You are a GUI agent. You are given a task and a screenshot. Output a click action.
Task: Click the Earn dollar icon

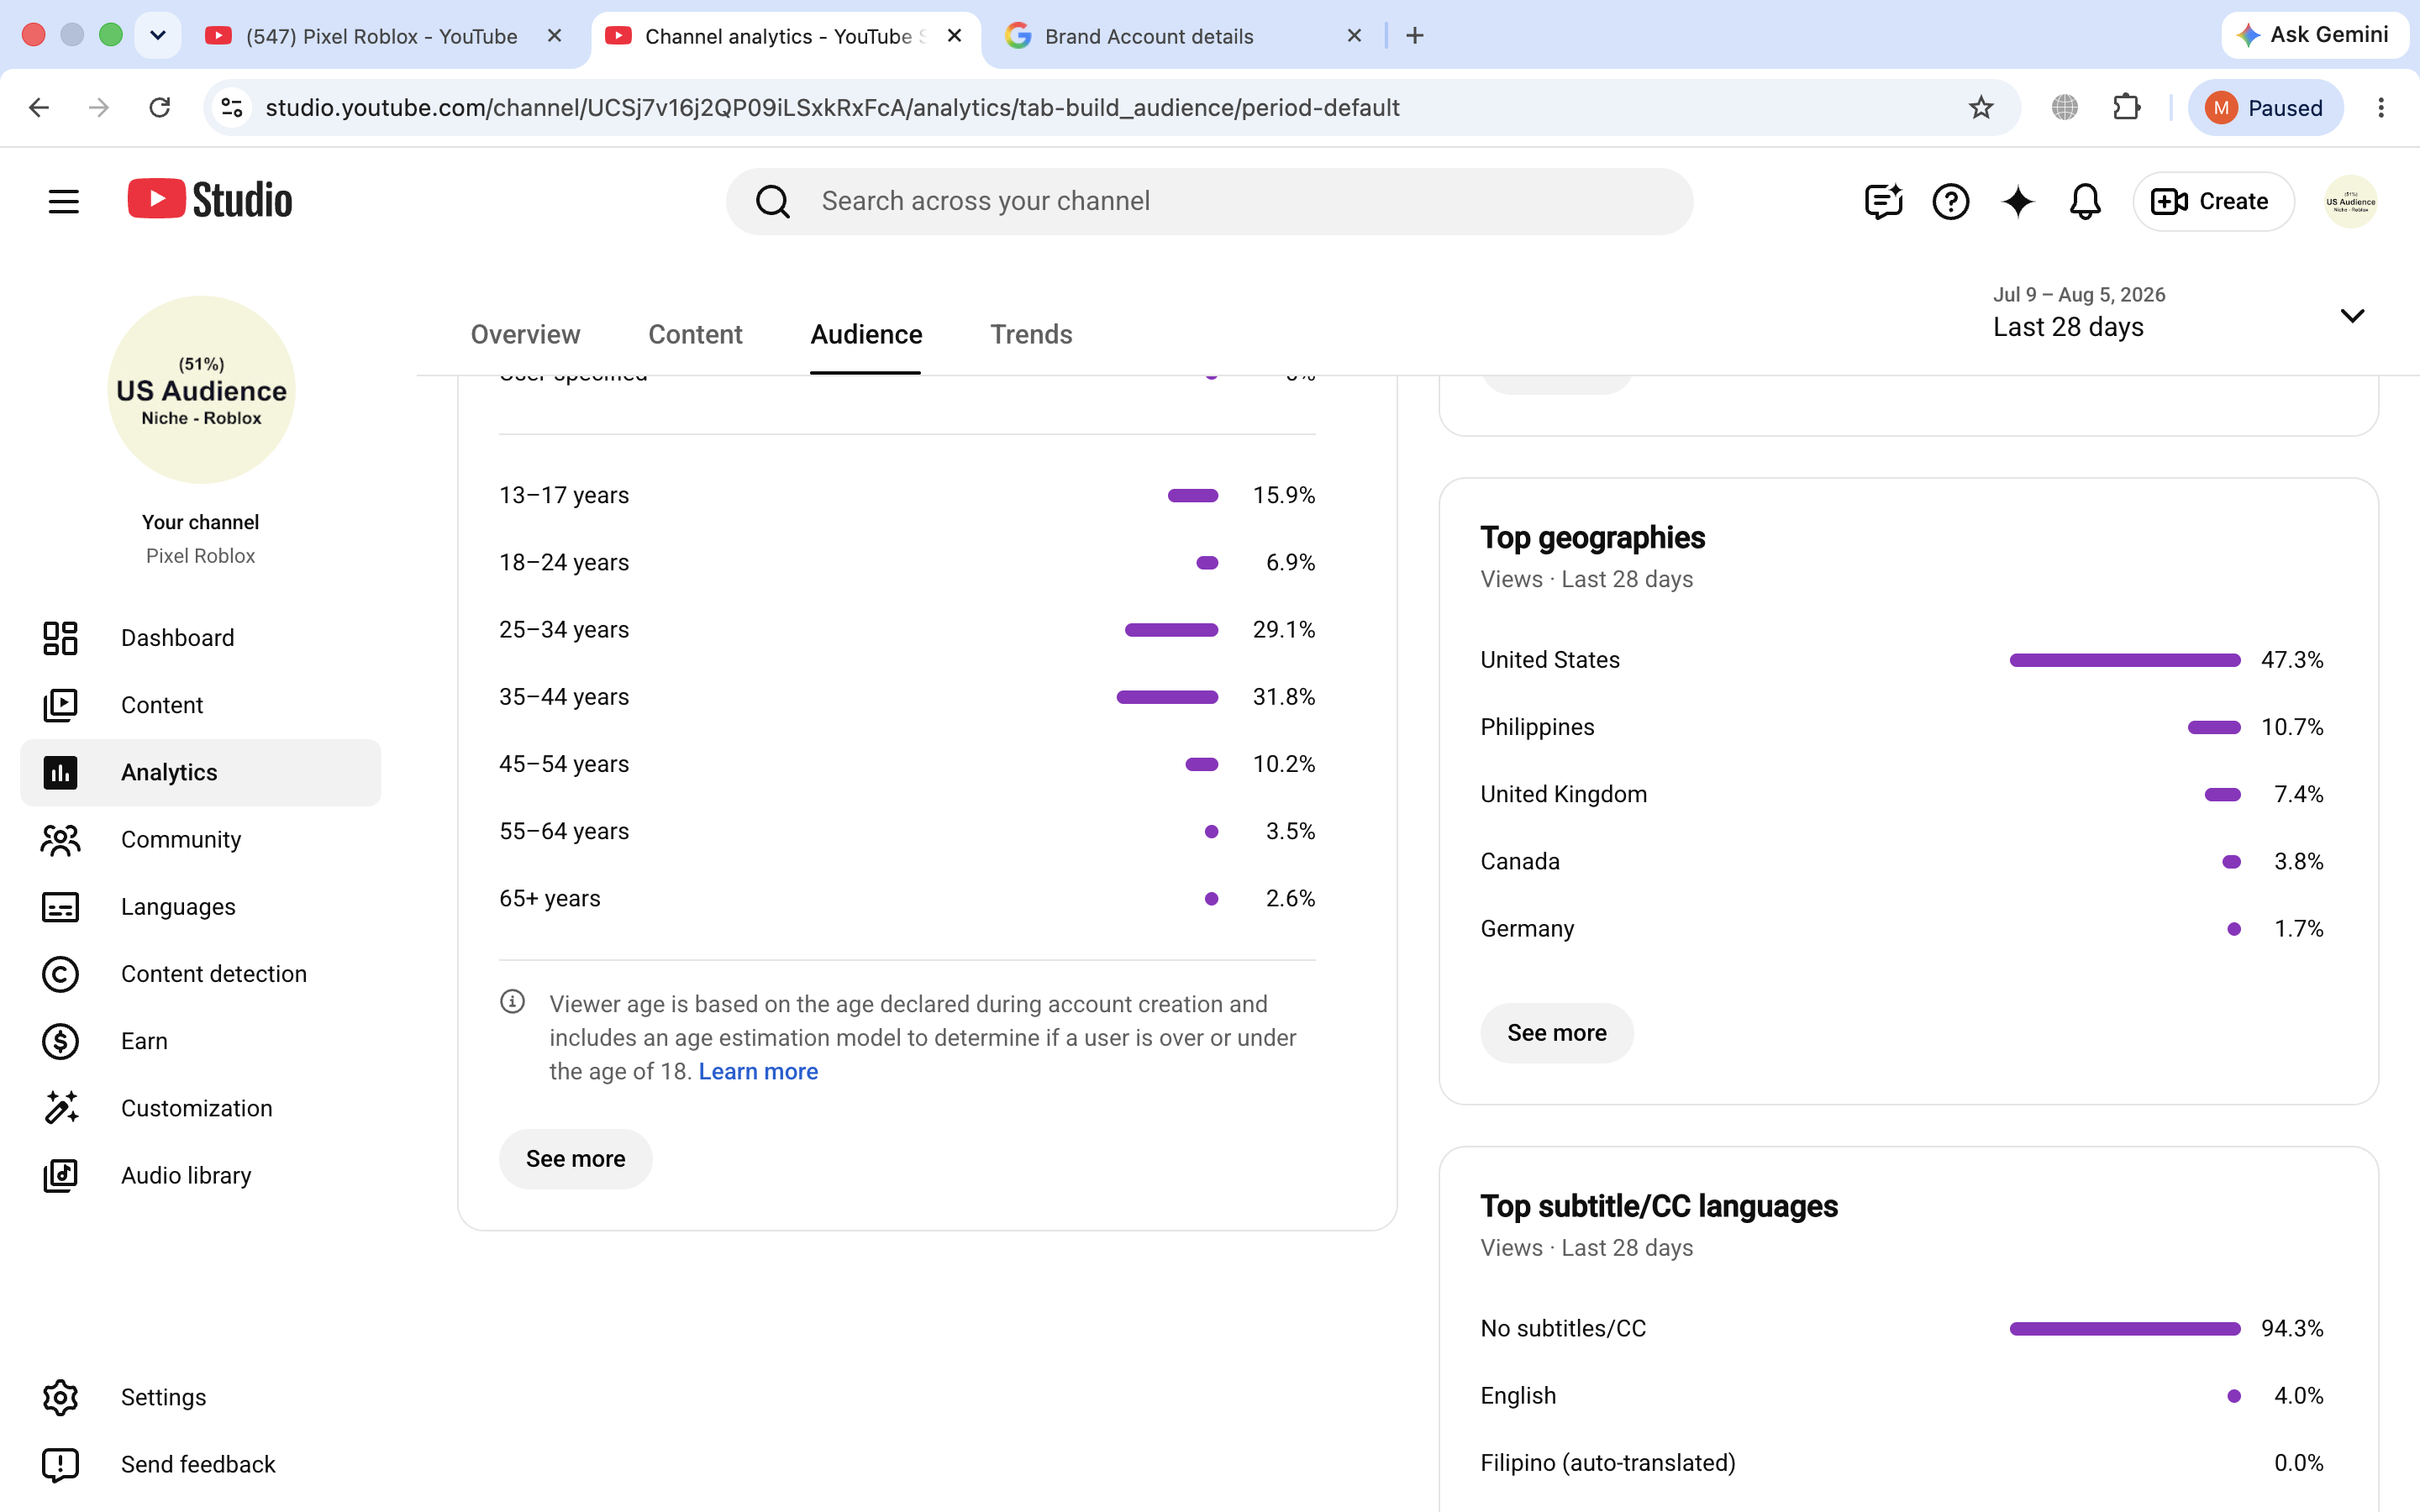click(x=60, y=1041)
